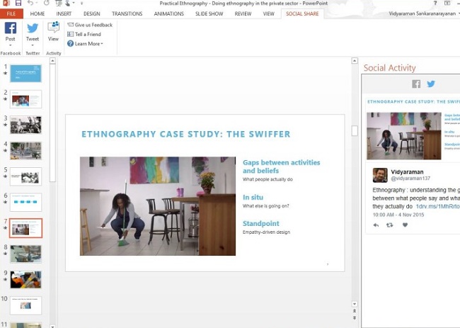Expand the Post dropdown arrow
The height and width of the screenshot is (328, 460).
(11, 45)
